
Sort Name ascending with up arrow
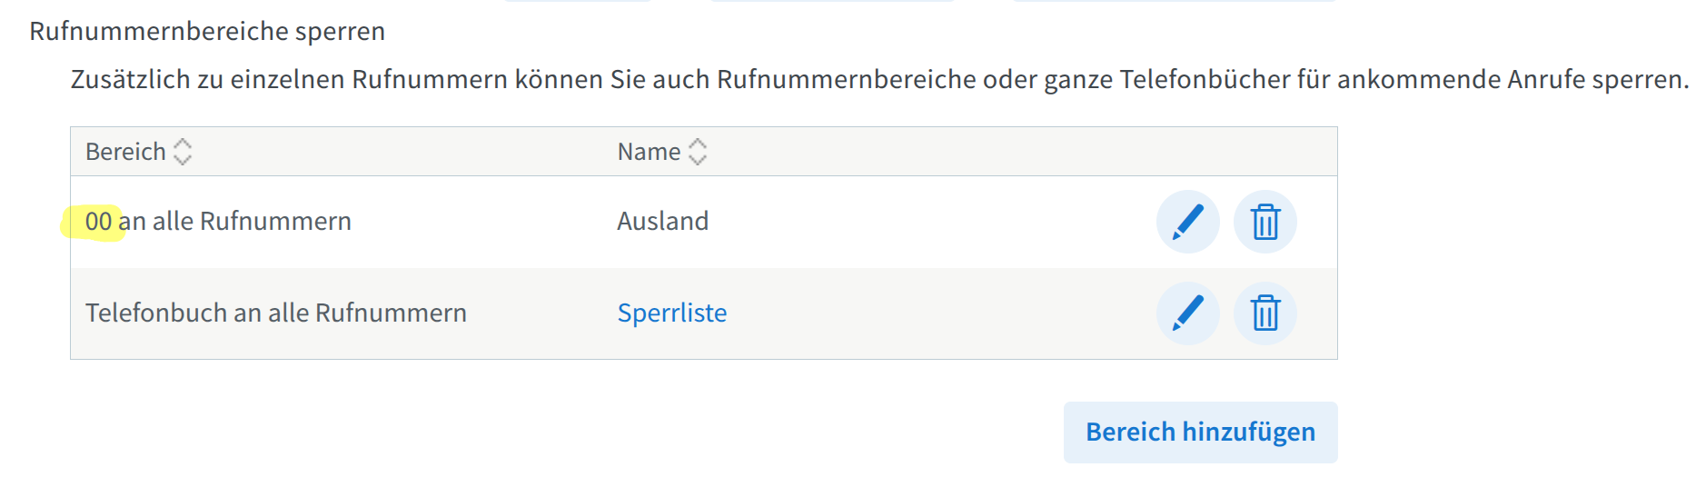[x=698, y=144]
